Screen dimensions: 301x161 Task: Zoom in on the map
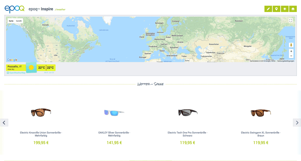tap(291, 51)
